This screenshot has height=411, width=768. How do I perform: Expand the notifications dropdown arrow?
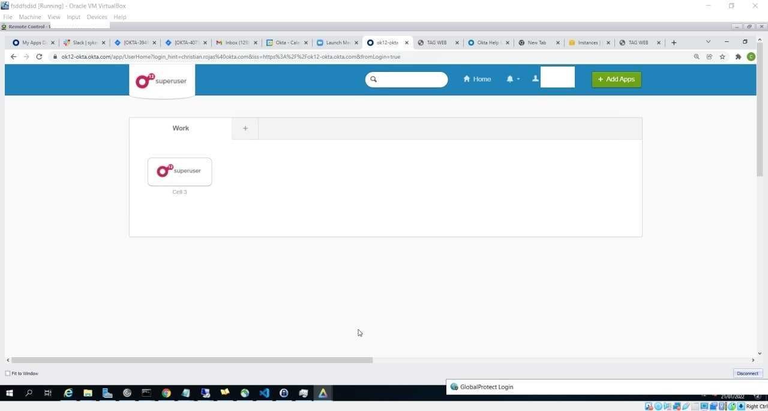pos(517,78)
